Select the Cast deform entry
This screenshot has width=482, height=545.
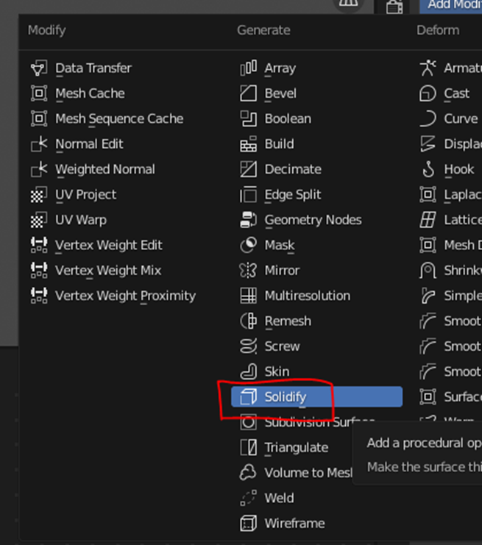pyautogui.click(x=456, y=93)
